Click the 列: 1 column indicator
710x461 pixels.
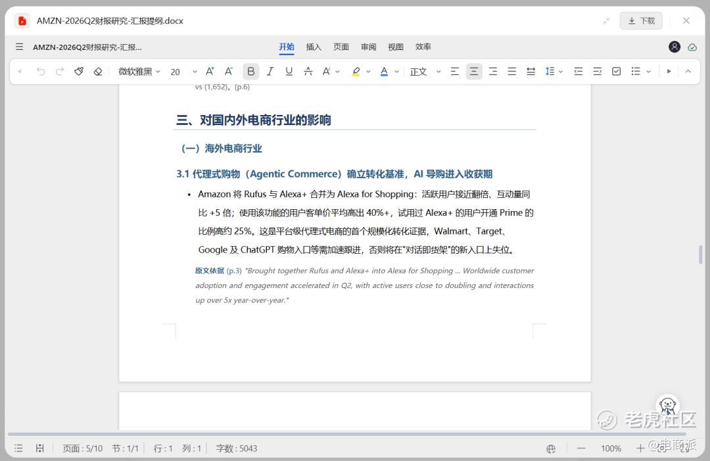pyautogui.click(x=191, y=449)
